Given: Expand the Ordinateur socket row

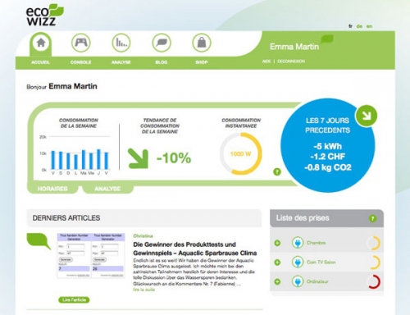Looking at the screenshot, I should pyautogui.click(x=277, y=281).
